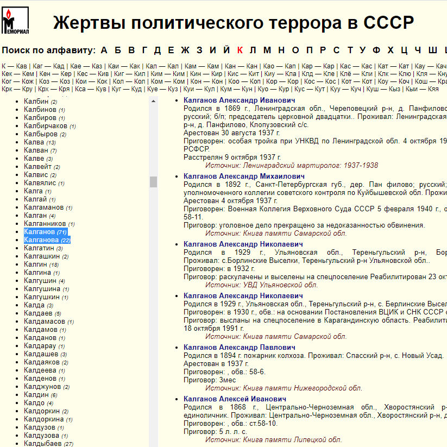Open the 'Као — Кап' range

point(280,66)
